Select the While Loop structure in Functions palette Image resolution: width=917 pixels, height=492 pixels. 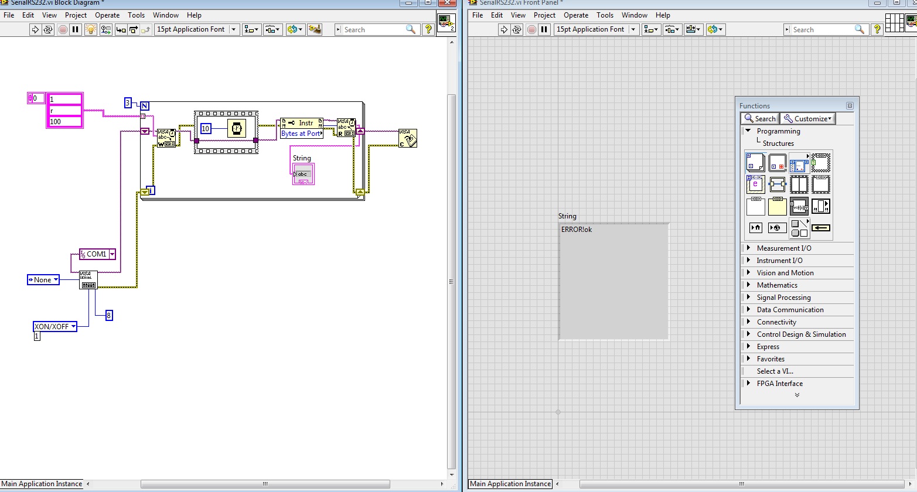pyautogui.click(x=777, y=163)
